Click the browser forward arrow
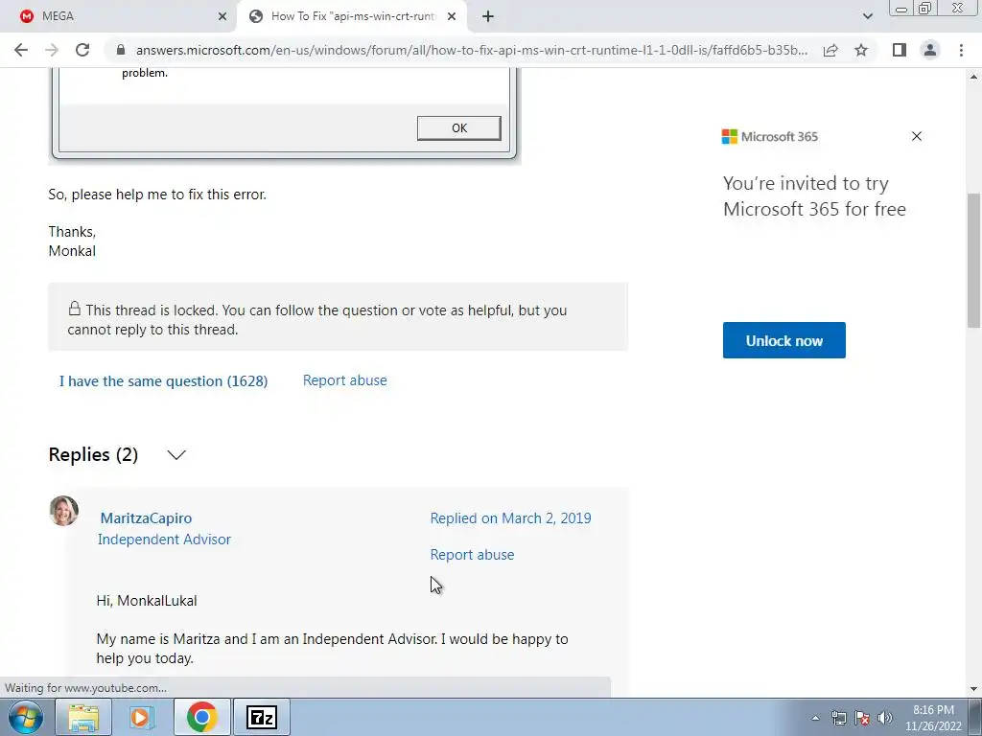The width and height of the screenshot is (982, 736). click(52, 50)
